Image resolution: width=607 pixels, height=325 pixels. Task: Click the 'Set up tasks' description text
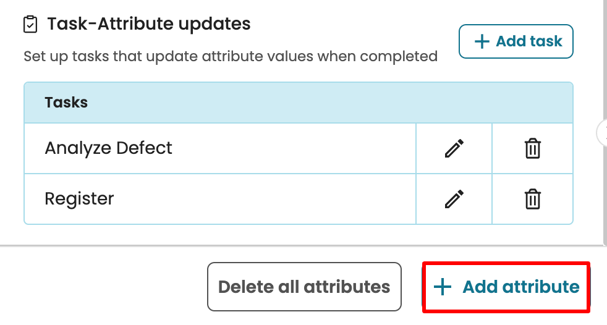pyautogui.click(x=231, y=57)
